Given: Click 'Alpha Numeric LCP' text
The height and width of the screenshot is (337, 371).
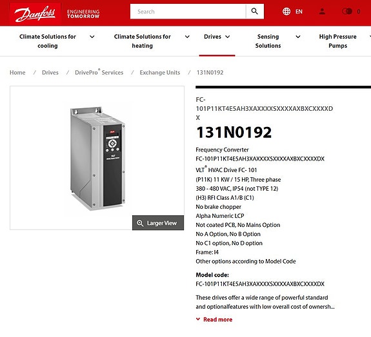Looking at the screenshot, I should (220, 216).
